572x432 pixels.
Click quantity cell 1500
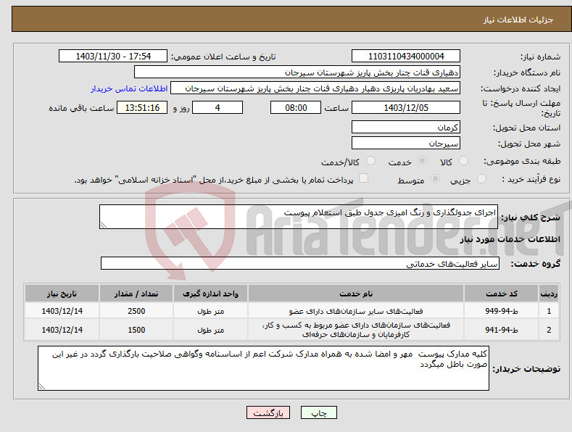(x=136, y=330)
